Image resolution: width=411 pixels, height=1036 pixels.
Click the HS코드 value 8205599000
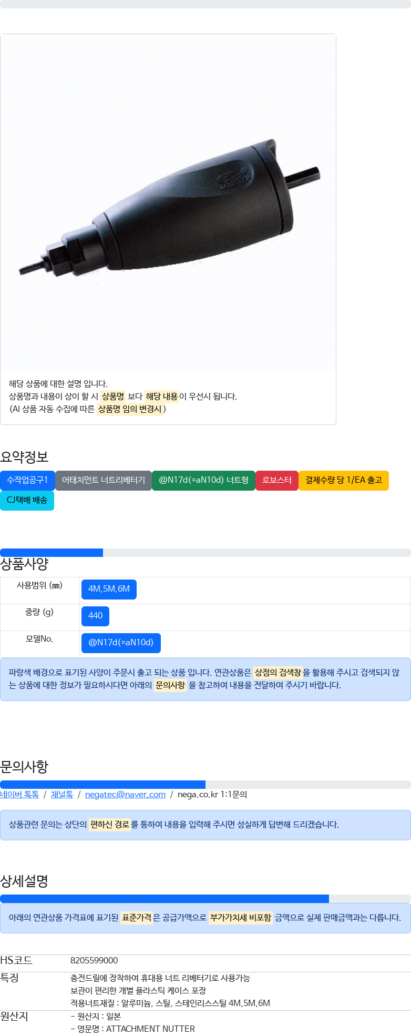click(94, 960)
